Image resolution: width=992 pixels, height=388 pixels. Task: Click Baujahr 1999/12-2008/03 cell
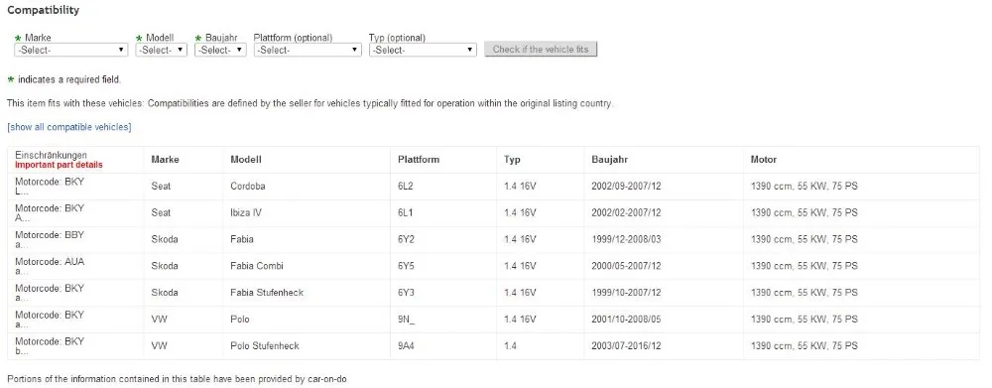626,239
